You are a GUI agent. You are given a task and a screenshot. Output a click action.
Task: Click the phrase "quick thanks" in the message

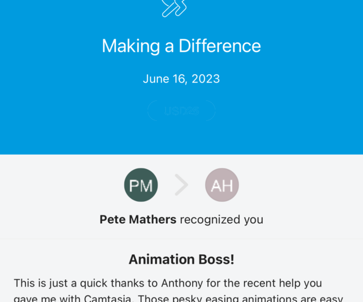[x=109, y=283]
